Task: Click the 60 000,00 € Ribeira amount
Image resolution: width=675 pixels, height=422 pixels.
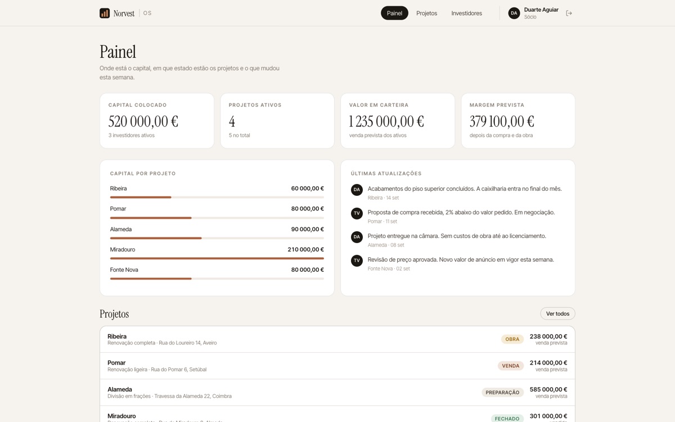Action: pos(308,188)
